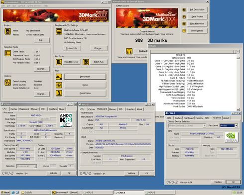The width and height of the screenshot is (244, 195).
Task: Open the Caches tab in left CPU-Z window
Action: click(x=14, y=109)
